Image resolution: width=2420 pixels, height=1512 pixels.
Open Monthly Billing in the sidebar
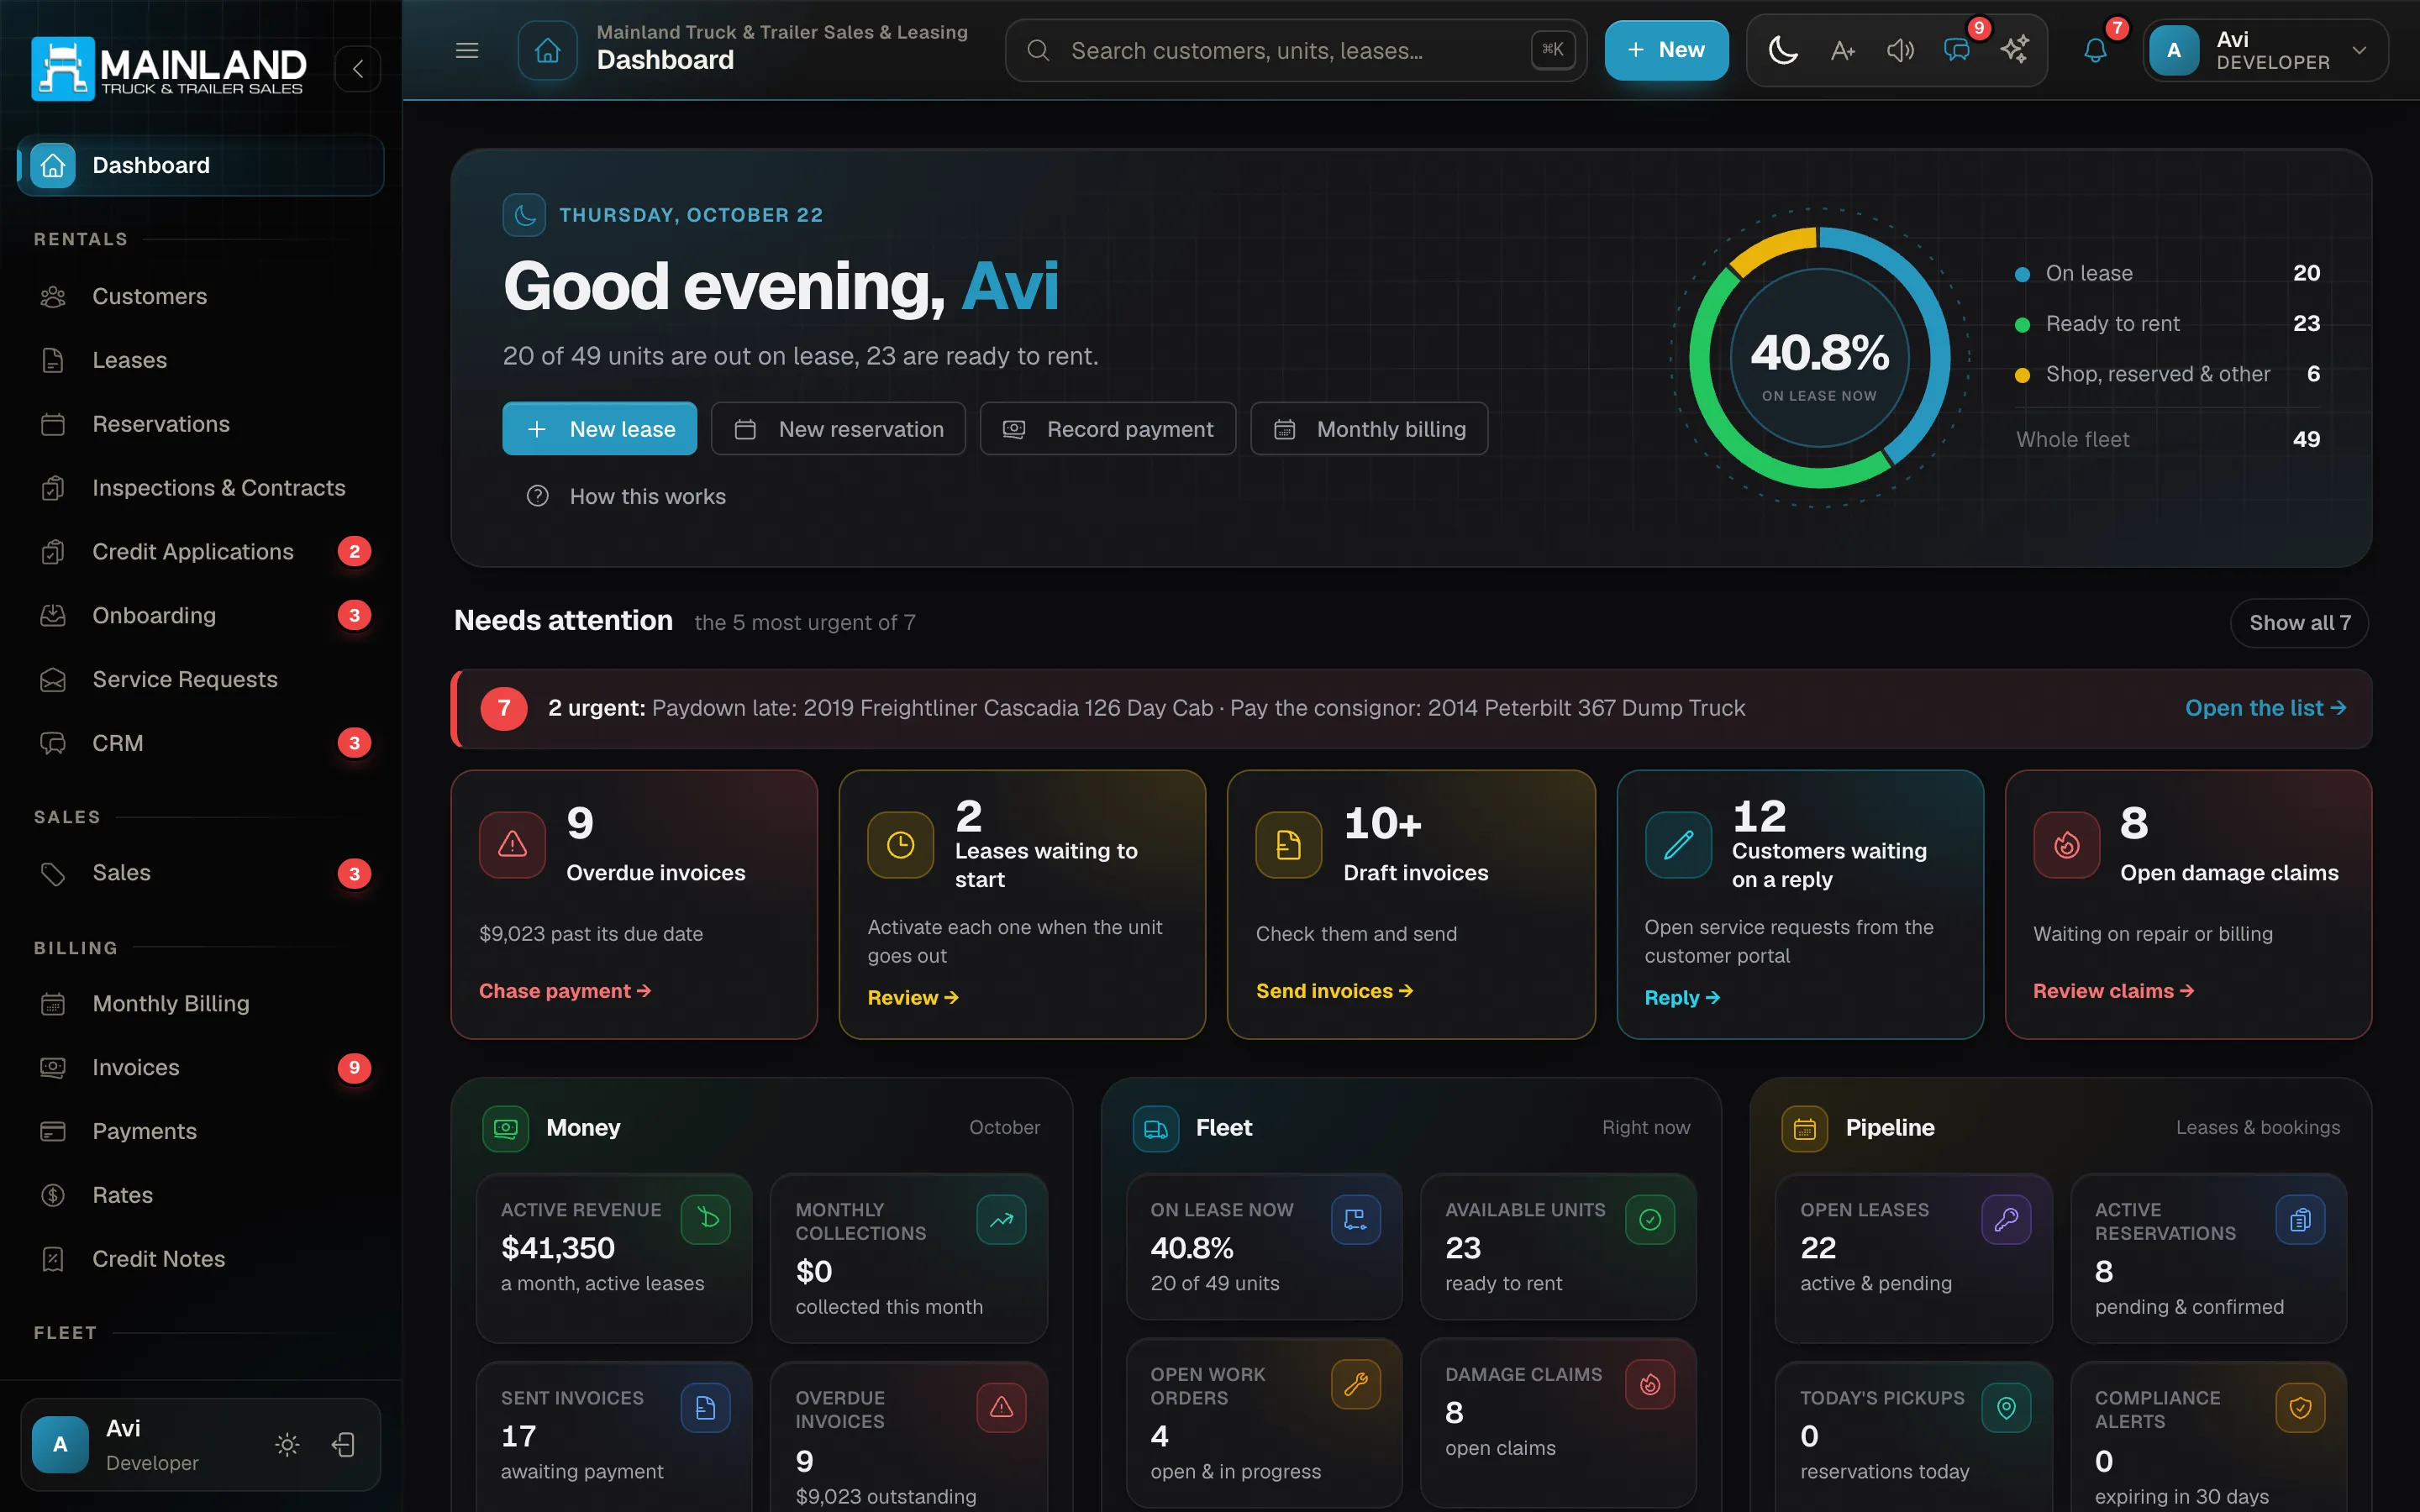pos(201,1004)
